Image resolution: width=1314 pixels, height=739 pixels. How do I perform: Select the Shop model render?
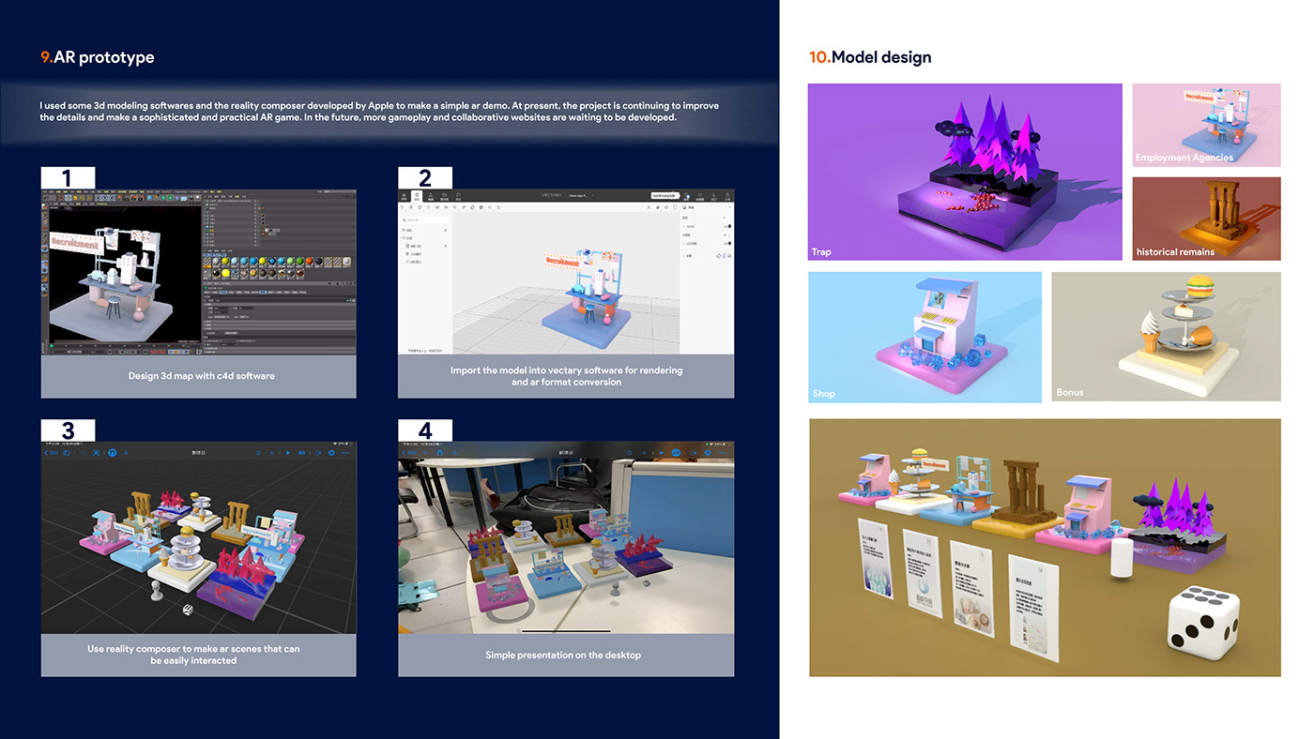click(x=924, y=338)
